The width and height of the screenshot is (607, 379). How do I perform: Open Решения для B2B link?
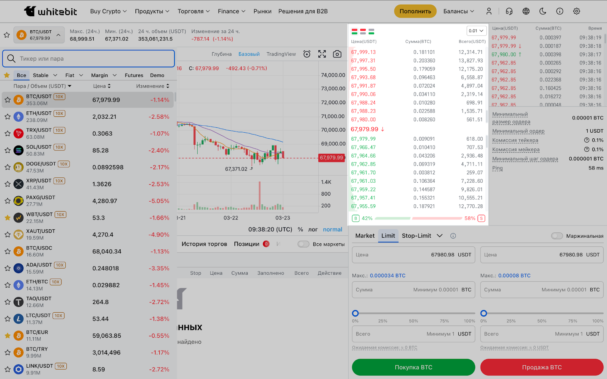[303, 11]
